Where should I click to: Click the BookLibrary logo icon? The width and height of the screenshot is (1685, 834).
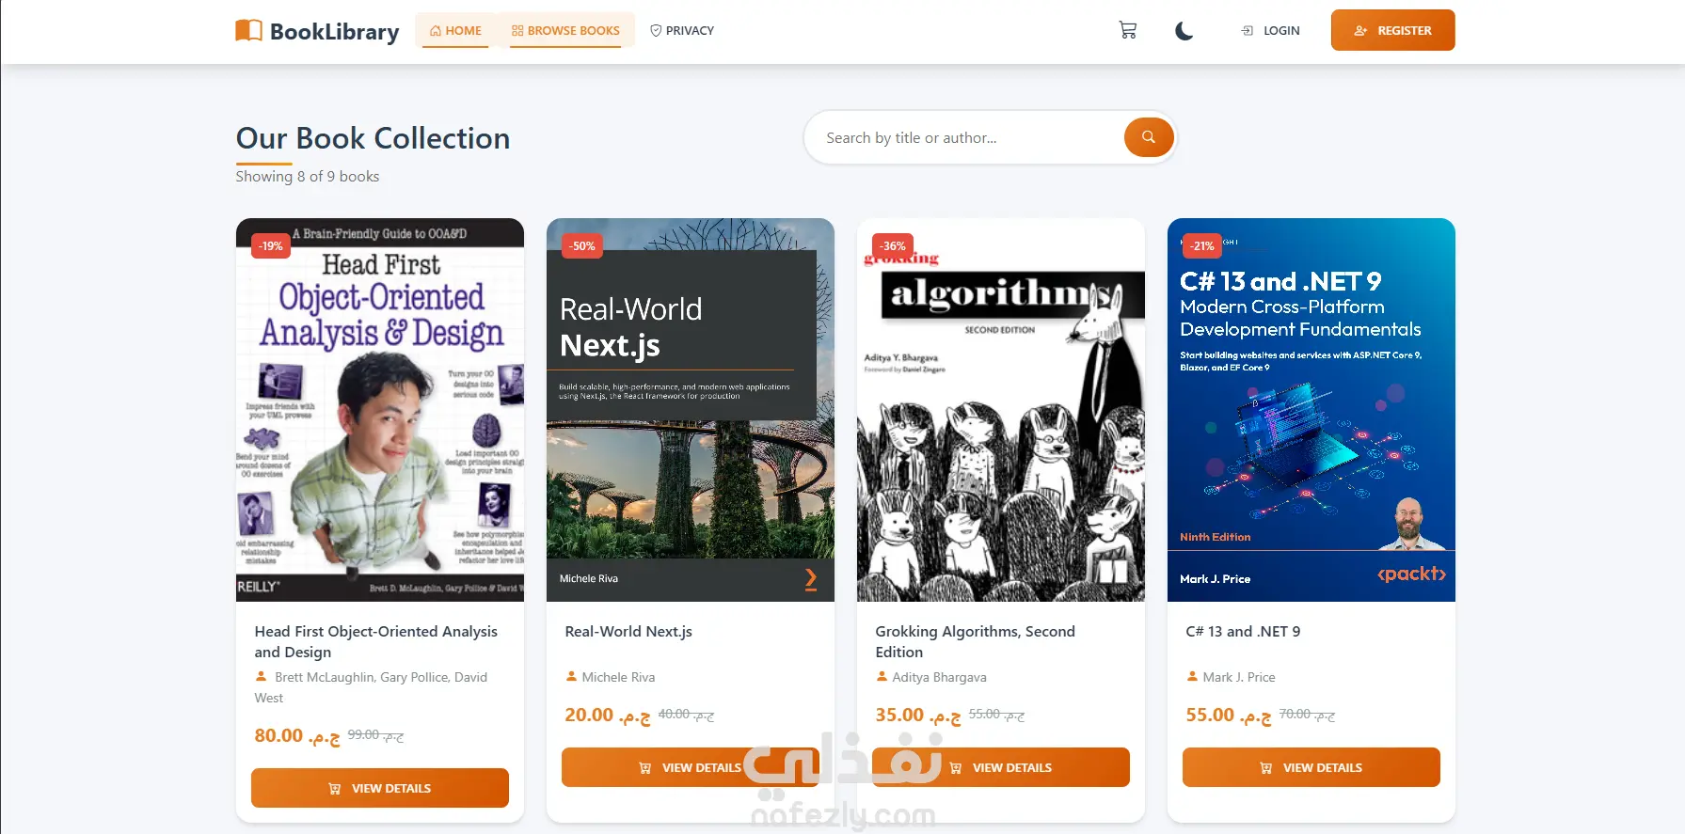coord(248,31)
